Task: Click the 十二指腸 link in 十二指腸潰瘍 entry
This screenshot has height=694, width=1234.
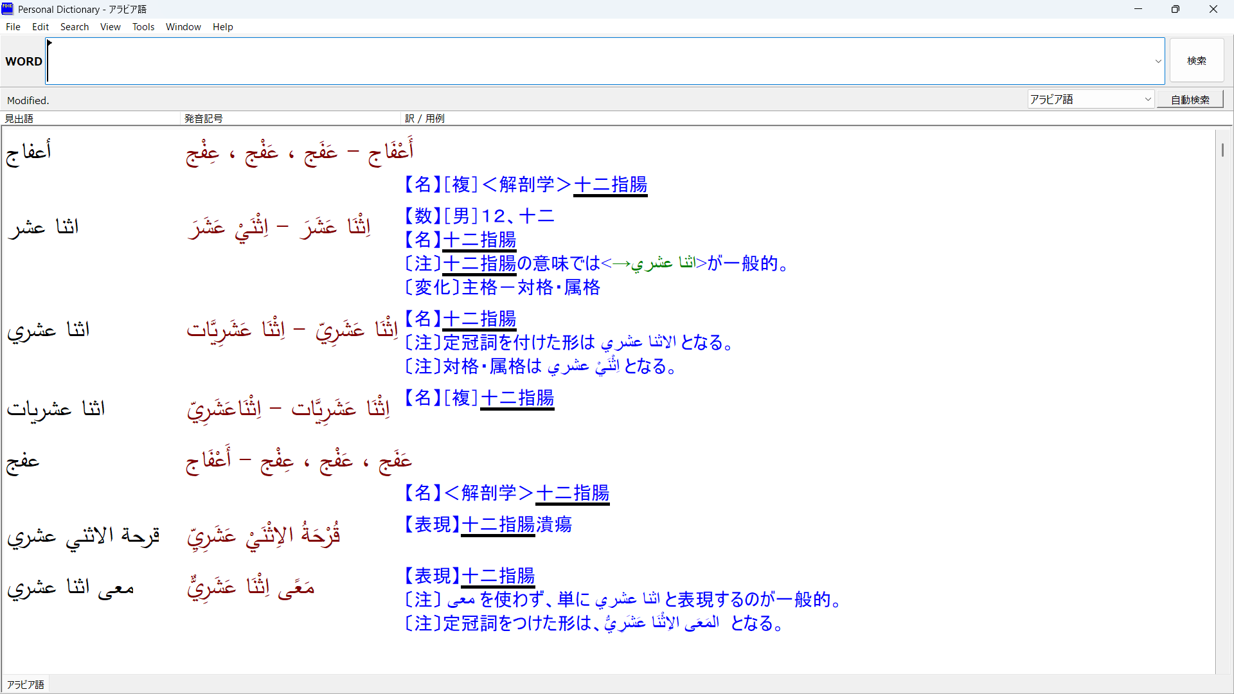Action: tap(498, 525)
